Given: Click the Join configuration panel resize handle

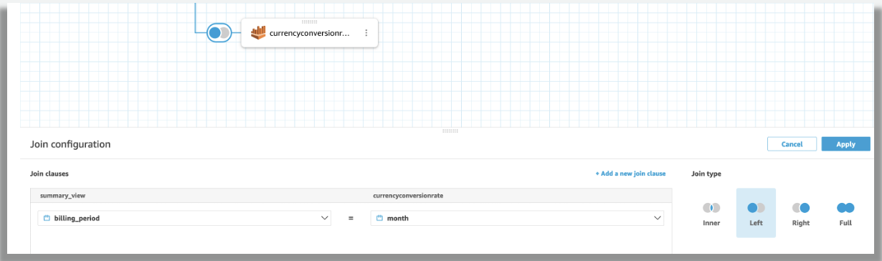Looking at the screenshot, I should click(x=450, y=131).
